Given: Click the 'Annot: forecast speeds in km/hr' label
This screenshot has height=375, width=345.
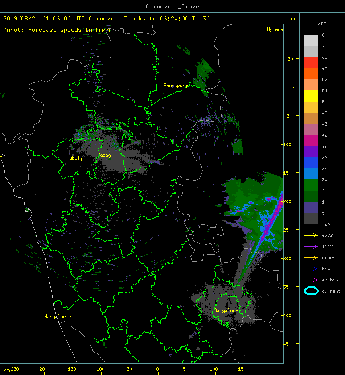Looking at the screenshot, I should pos(58,30).
